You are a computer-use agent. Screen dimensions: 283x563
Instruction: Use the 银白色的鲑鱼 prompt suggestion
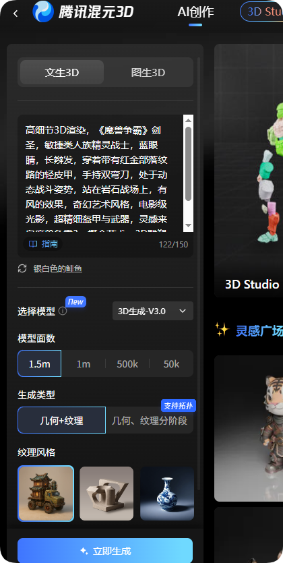click(58, 269)
